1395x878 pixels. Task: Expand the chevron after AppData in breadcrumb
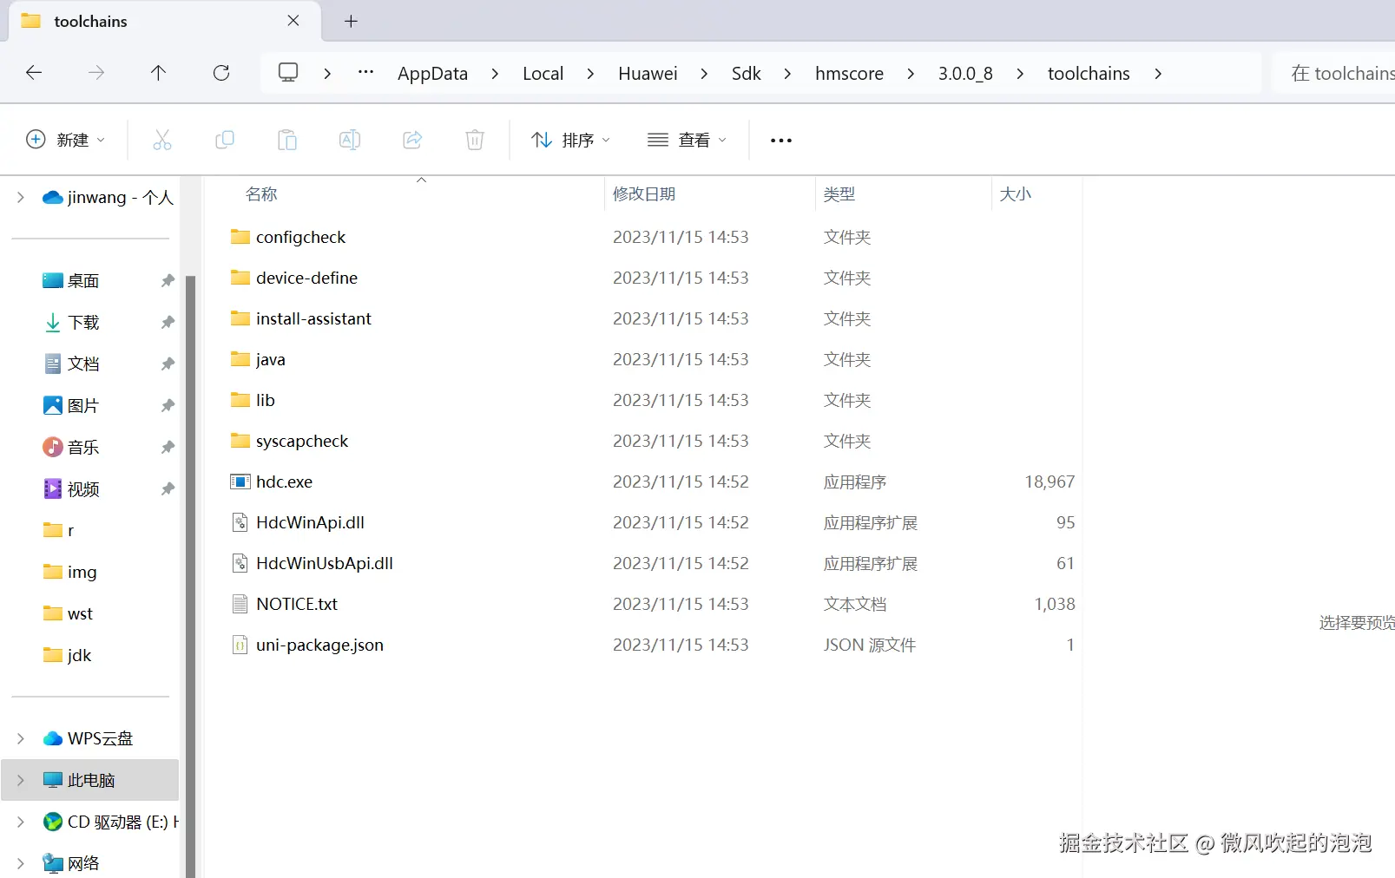point(495,74)
